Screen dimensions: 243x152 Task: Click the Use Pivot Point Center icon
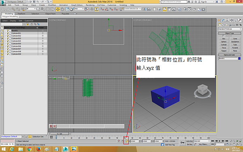(87, 9)
